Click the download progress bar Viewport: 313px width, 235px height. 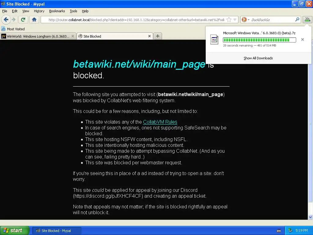click(x=259, y=40)
